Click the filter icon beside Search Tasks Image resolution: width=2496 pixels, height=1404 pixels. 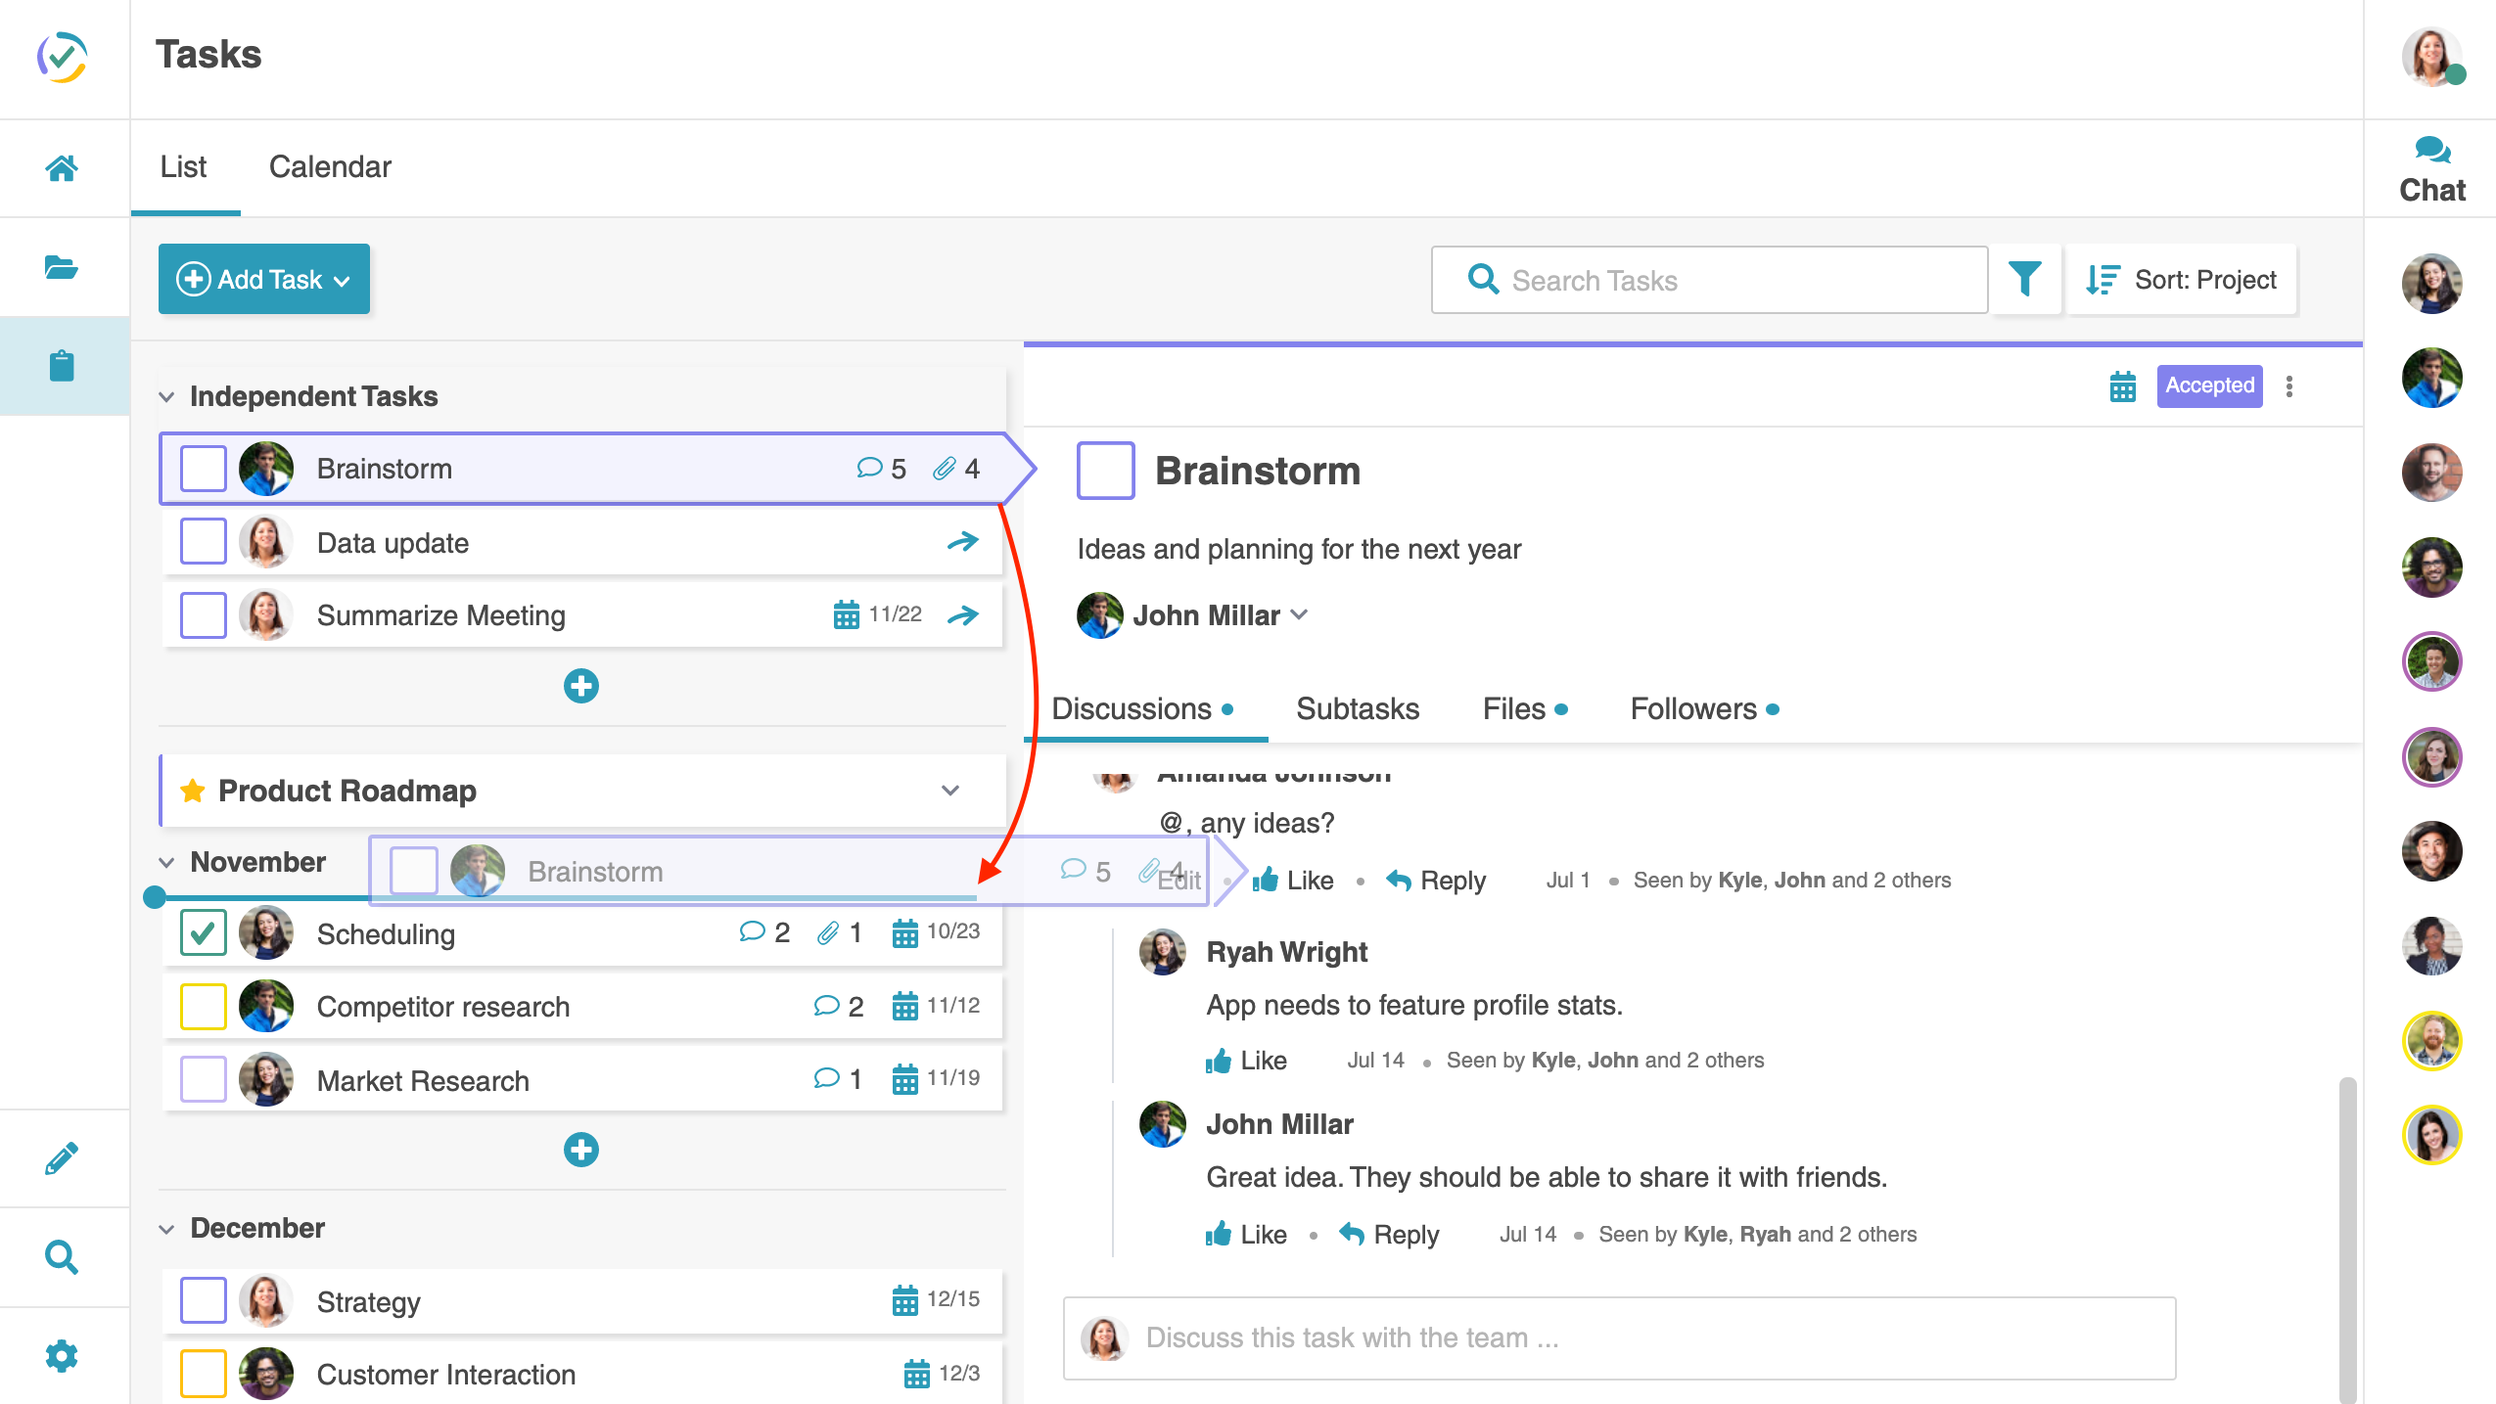click(x=2025, y=280)
